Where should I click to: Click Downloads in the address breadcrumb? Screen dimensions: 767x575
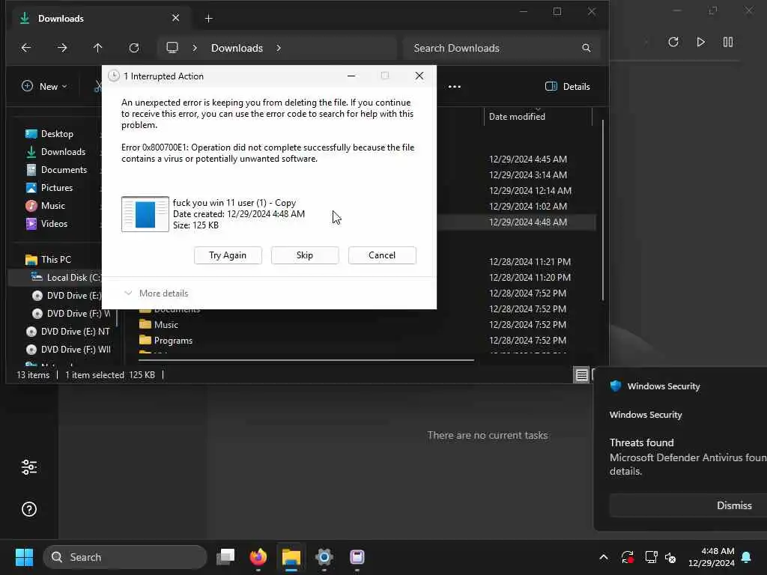237,48
